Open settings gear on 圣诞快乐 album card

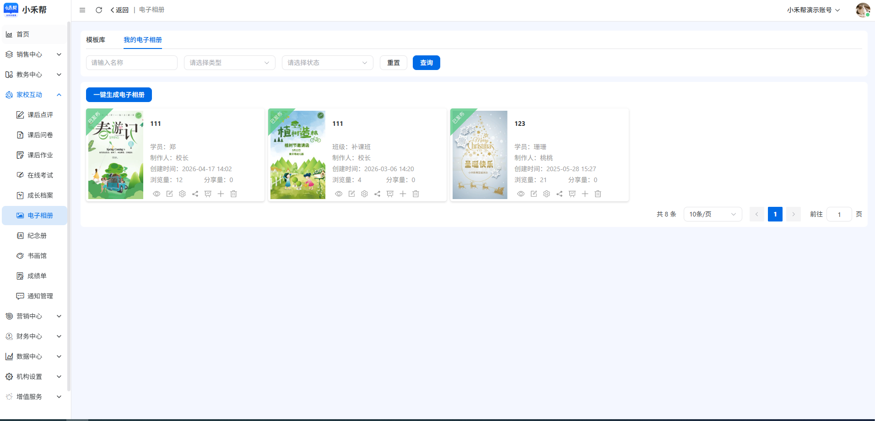pos(546,194)
